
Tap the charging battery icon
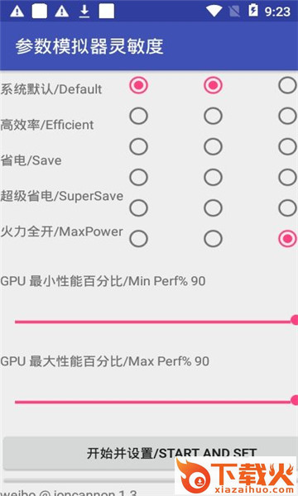point(253,11)
